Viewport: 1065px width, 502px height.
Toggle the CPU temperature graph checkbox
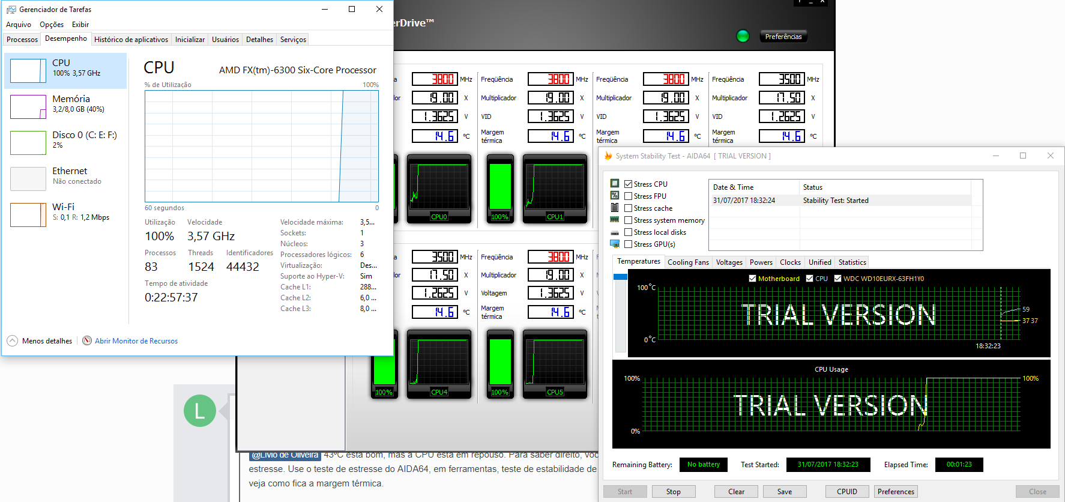coord(810,279)
